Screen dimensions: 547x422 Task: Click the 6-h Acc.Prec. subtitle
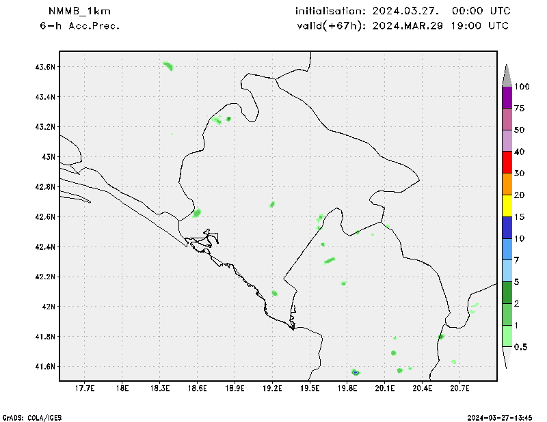point(80,25)
